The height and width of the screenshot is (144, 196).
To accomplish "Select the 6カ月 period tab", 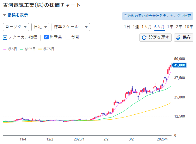I will click(159, 27).
